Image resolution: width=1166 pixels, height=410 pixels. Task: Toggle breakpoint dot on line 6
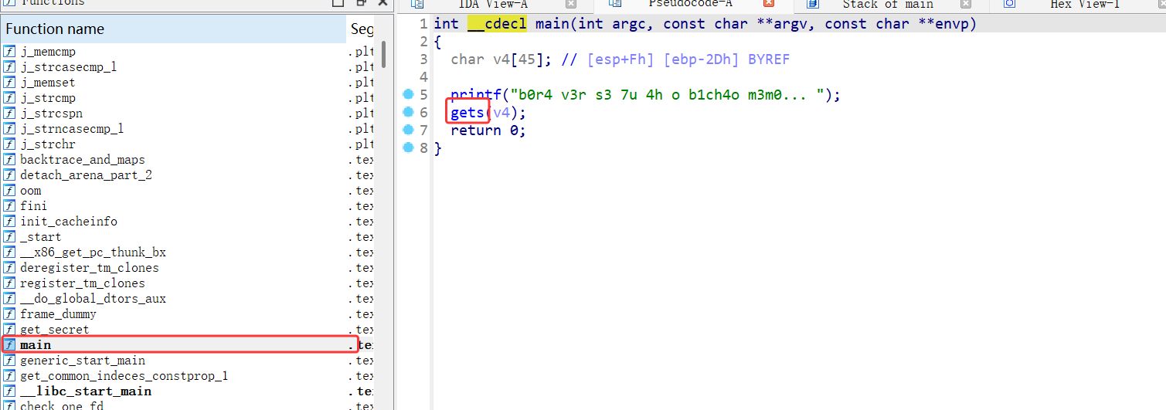coord(408,113)
